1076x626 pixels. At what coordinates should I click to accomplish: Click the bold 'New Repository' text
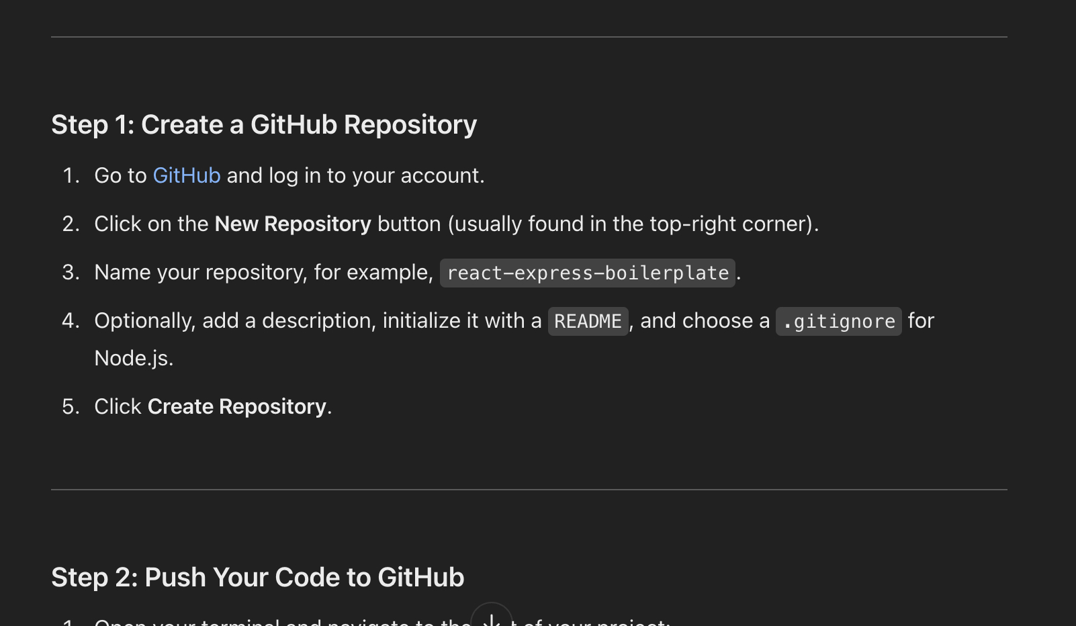coord(293,224)
